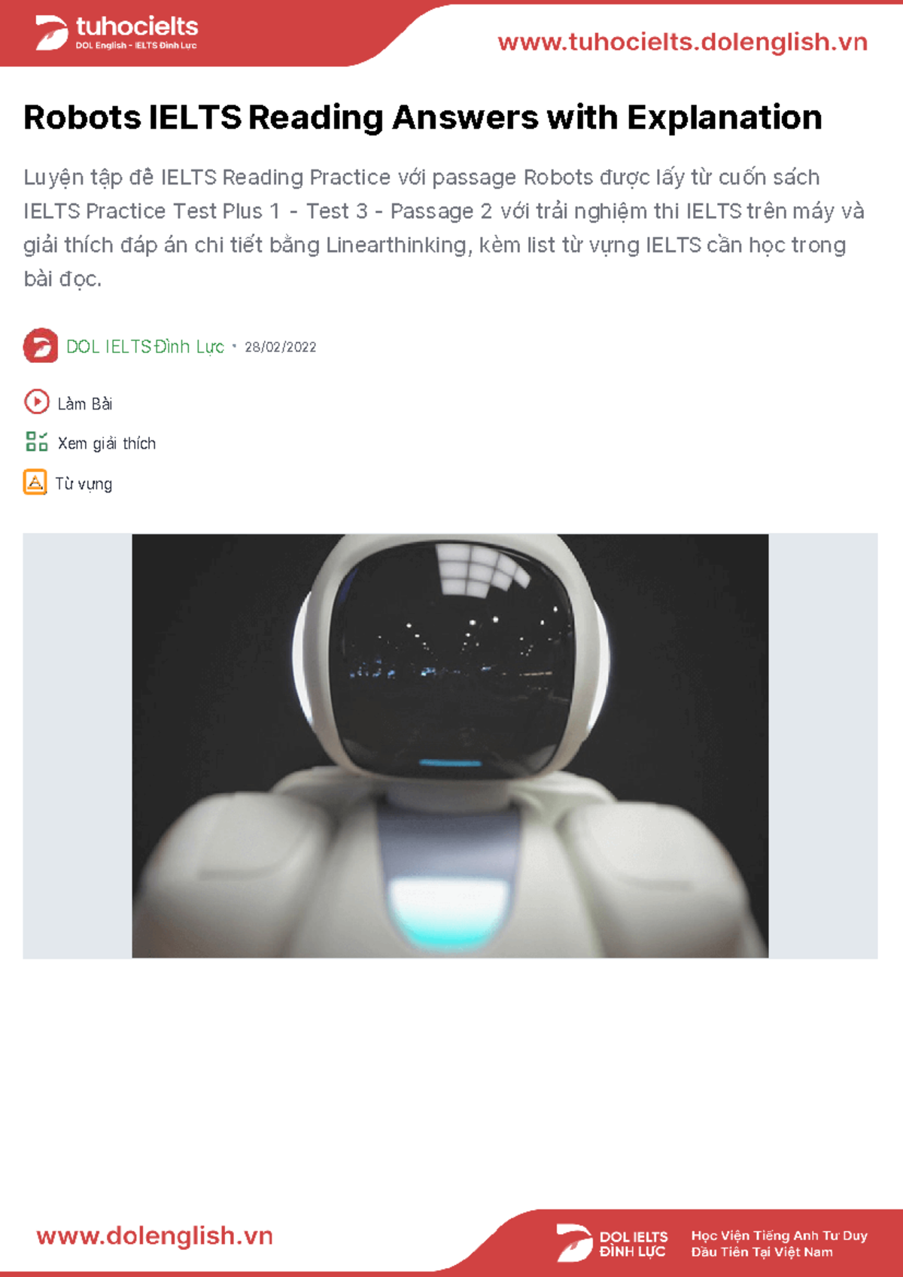Click the robot photo thumbnail
The height and width of the screenshot is (1277, 903).
[450, 746]
